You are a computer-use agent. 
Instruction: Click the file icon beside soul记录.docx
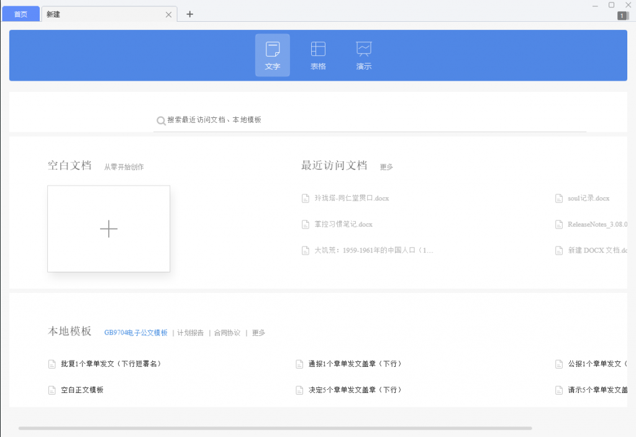click(558, 198)
